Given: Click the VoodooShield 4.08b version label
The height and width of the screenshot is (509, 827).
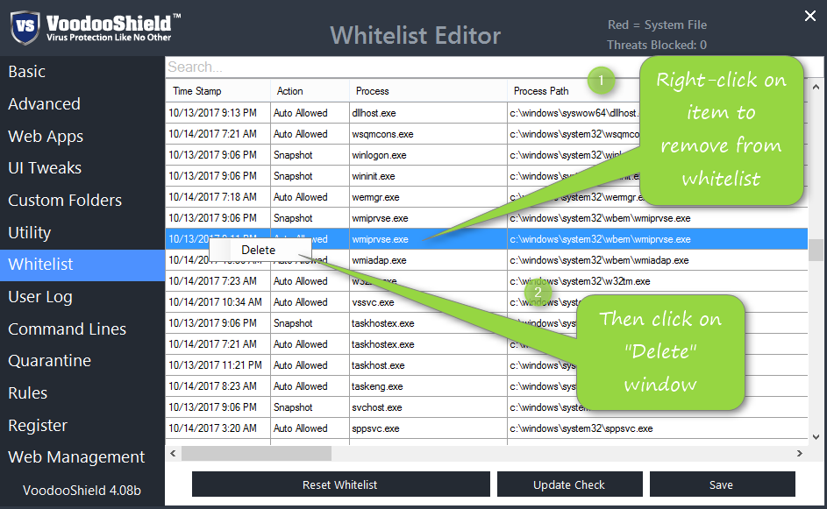Looking at the screenshot, I should (x=82, y=490).
